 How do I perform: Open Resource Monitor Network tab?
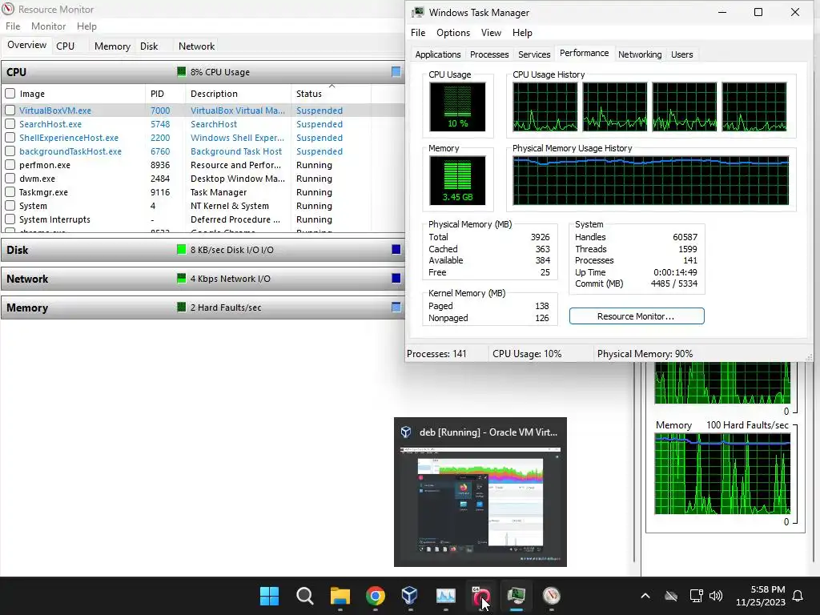(196, 46)
